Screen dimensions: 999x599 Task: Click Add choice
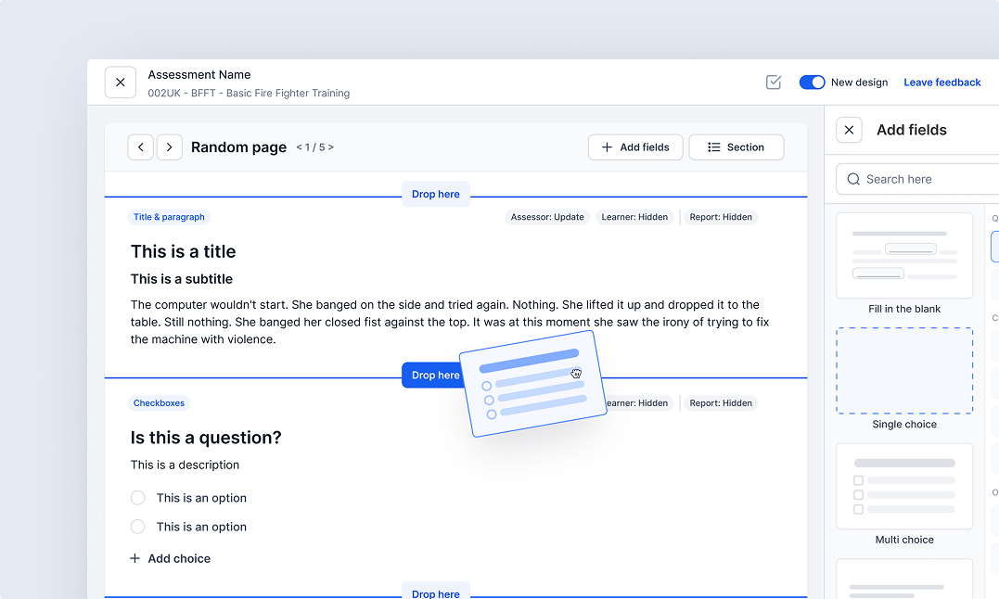170,558
